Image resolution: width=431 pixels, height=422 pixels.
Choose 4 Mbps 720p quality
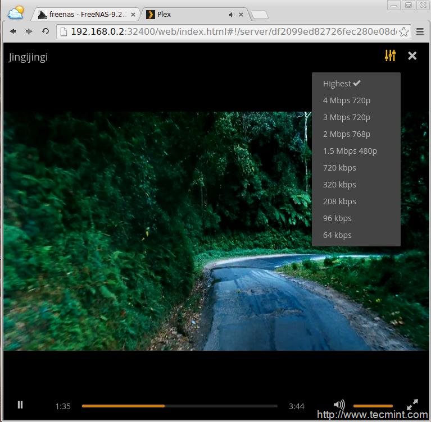tap(347, 100)
